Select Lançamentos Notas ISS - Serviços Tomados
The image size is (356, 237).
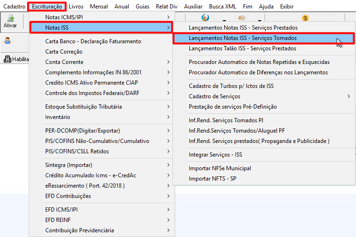point(264,38)
